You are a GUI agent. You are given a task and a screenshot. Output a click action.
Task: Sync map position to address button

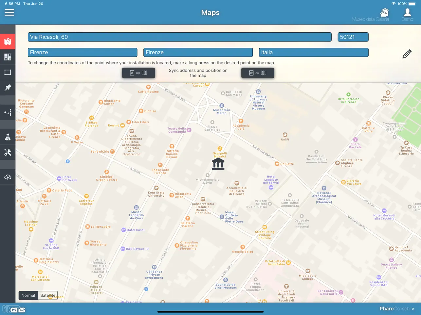click(258, 73)
